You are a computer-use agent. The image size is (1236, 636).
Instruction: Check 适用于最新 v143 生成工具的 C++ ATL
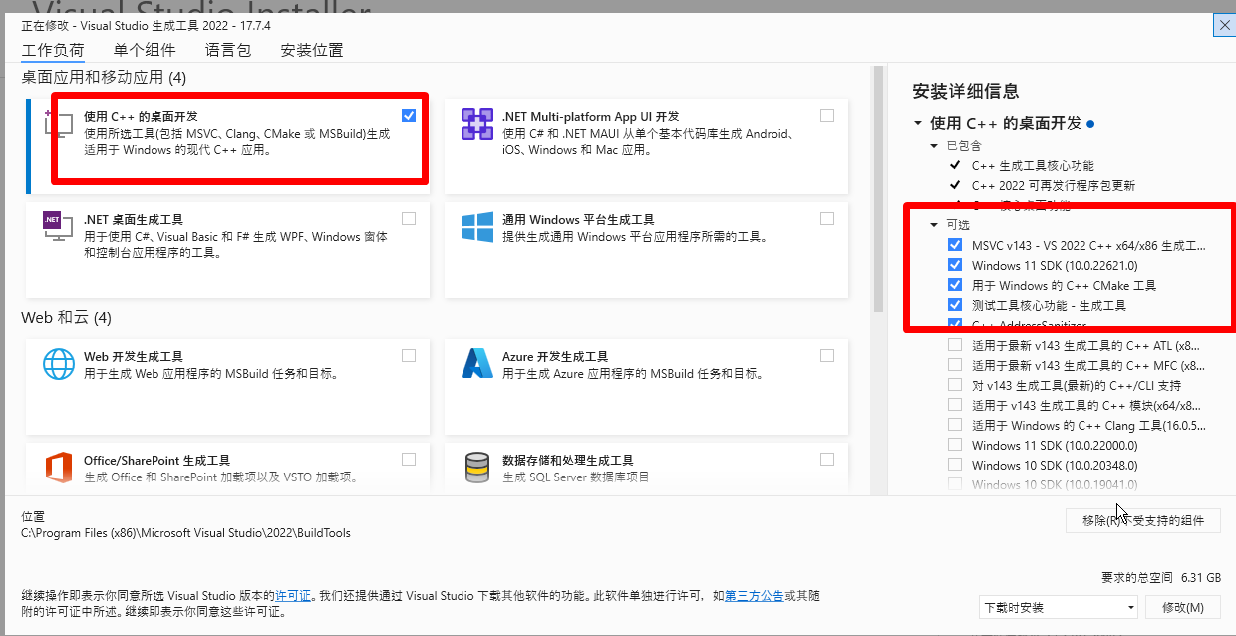pyautogui.click(x=955, y=345)
